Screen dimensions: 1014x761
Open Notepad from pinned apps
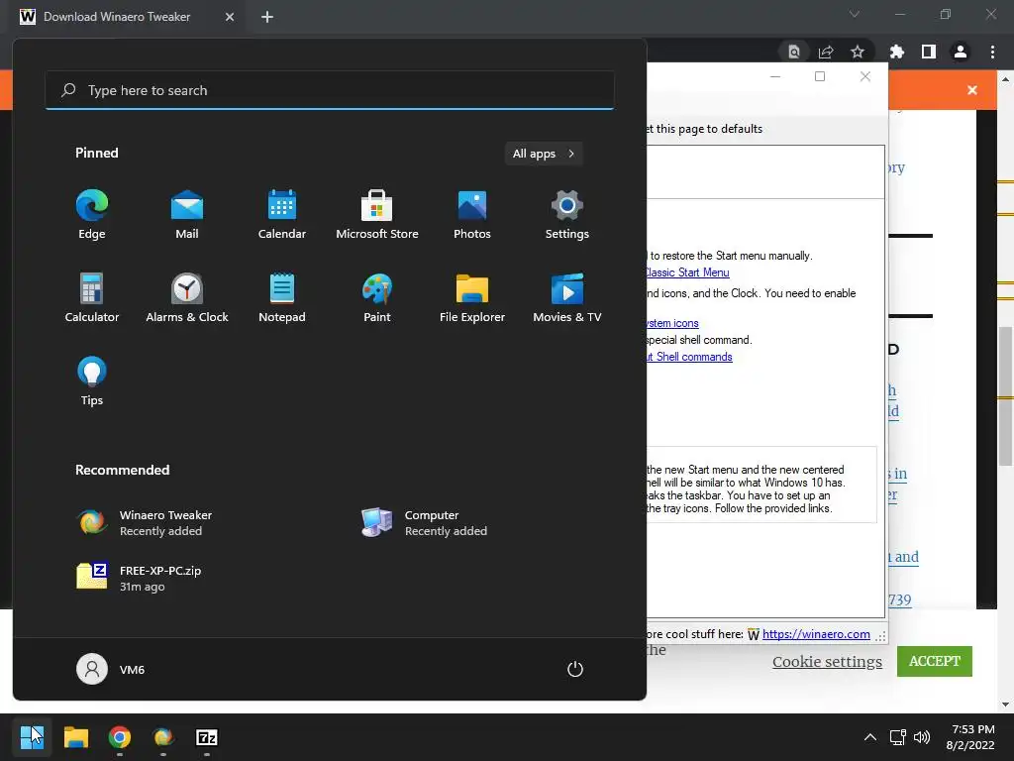tap(282, 297)
